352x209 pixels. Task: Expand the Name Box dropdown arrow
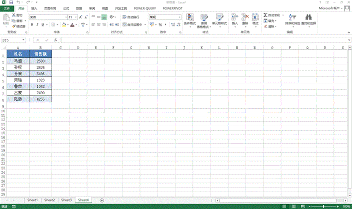[25, 40]
